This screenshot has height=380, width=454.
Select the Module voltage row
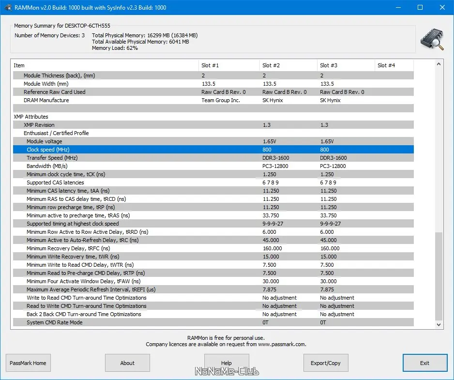213,141
